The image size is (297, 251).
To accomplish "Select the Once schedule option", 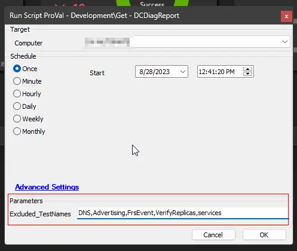I will click(25, 69).
